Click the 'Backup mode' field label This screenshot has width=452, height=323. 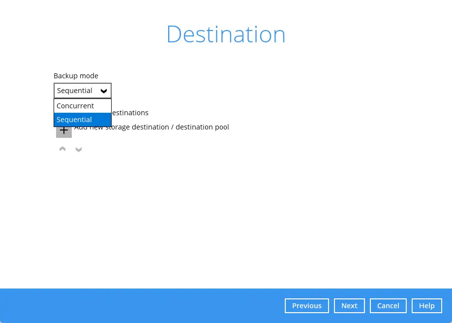tap(76, 76)
